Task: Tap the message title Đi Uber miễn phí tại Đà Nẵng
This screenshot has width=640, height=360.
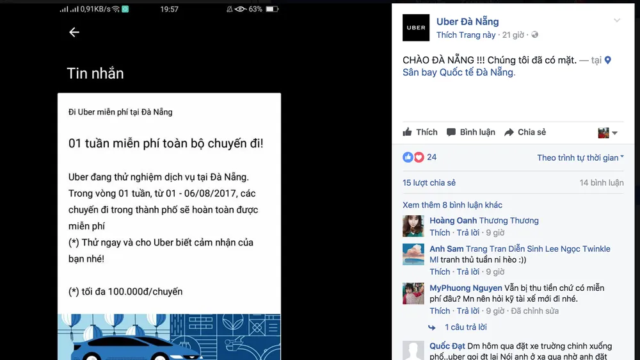Action: 120,112
